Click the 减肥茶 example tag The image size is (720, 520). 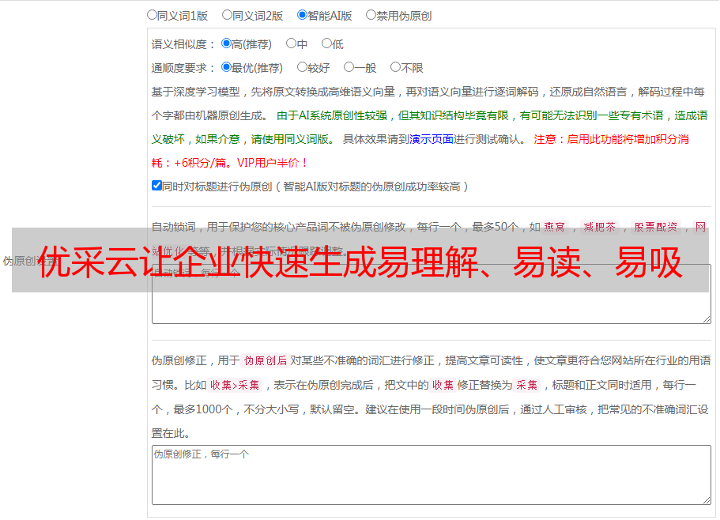click(599, 227)
